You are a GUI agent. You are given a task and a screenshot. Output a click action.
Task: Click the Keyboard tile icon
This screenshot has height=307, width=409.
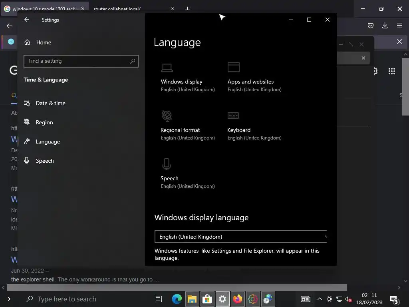233,116
